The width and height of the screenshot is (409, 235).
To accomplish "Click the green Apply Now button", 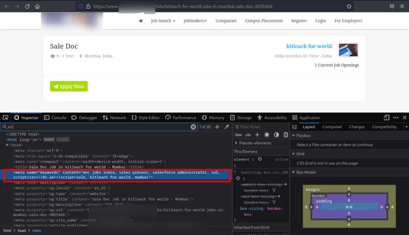I will (x=69, y=86).
